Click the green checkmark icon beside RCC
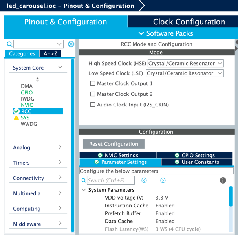238x235 pixels. (x=16, y=111)
